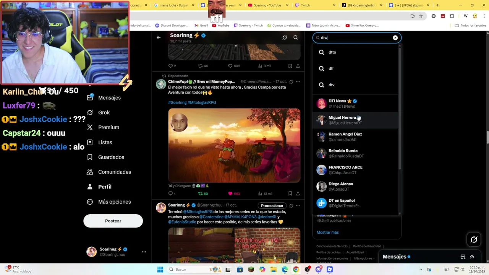Click the #MitologiasRPG hashtag
The height and width of the screenshot is (275, 489).
(x=202, y=102)
